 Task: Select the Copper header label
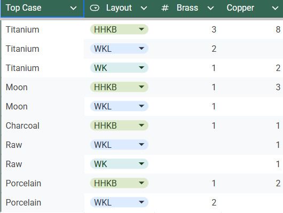[240, 8]
